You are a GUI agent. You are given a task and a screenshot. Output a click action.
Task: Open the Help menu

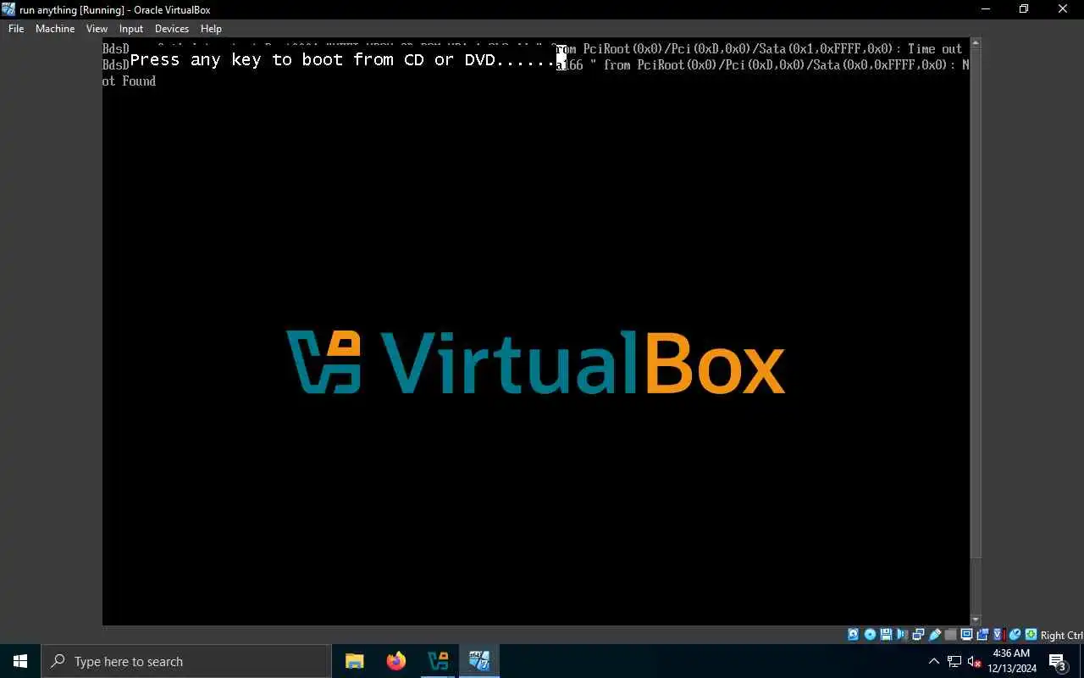[211, 29]
